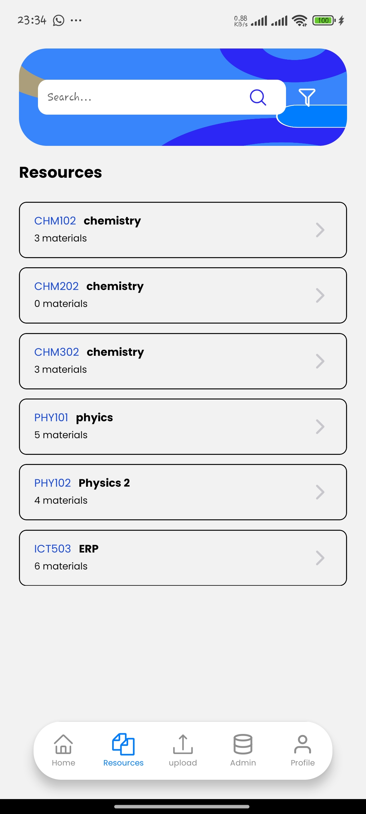Click the Search text field
This screenshot has width=366, height=814.
tap(142, 97)
